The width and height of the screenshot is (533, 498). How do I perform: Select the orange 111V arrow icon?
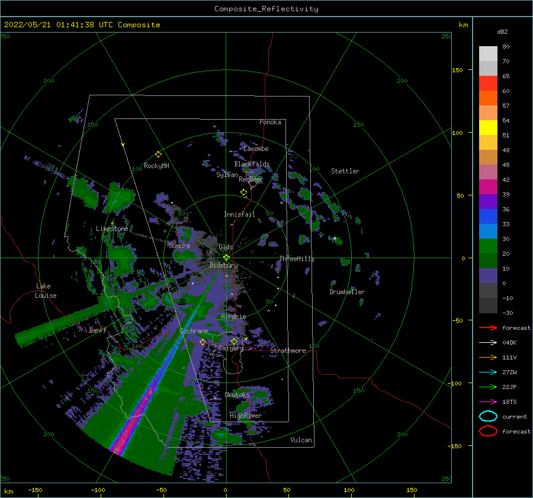(x=488, y=357)
